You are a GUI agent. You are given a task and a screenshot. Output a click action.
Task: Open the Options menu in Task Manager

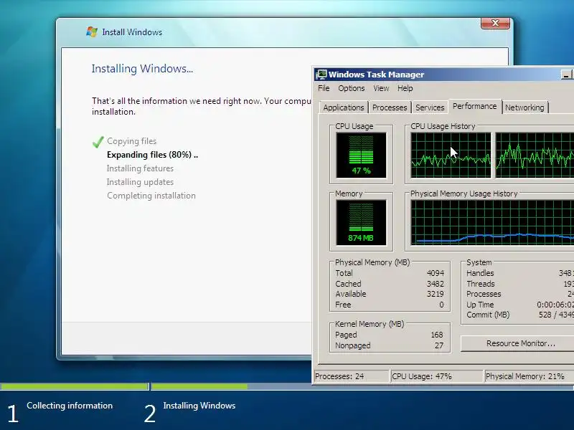point(352,88)
